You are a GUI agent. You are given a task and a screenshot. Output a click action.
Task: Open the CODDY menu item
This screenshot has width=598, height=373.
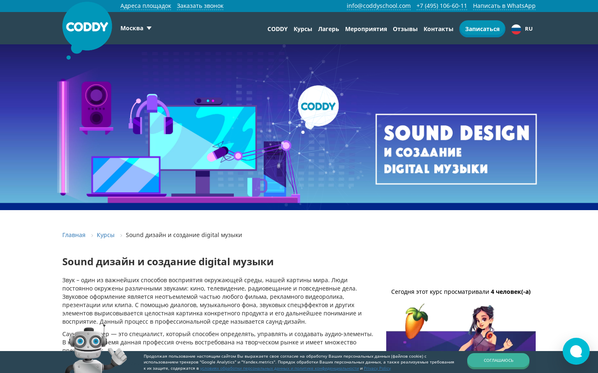point(277,29)
